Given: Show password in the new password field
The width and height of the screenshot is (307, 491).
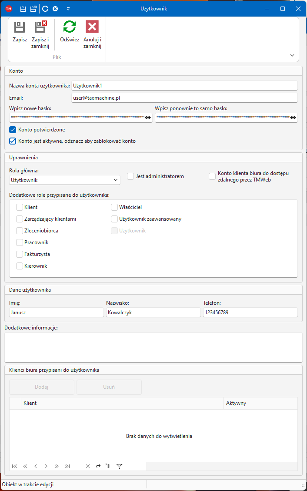Looking at the screenshot, I should 148,118.
